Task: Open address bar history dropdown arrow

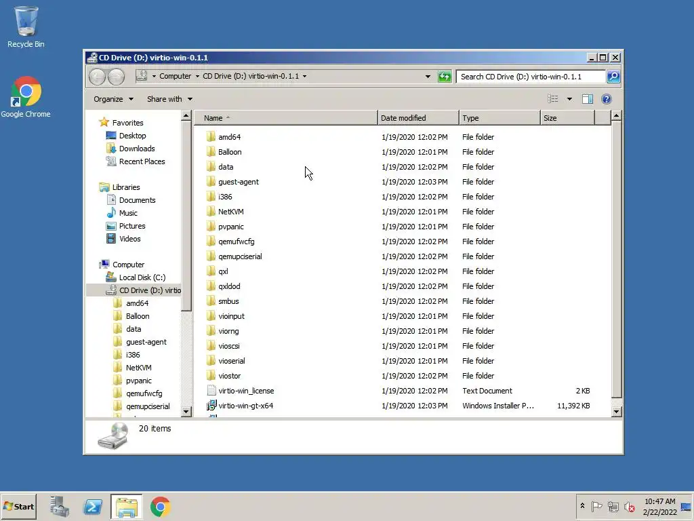Action: (x=428, y=77)
